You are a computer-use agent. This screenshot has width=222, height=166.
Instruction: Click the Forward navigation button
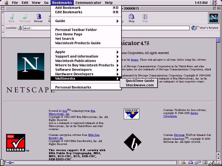pyautogui.click(x=25, y=18)
